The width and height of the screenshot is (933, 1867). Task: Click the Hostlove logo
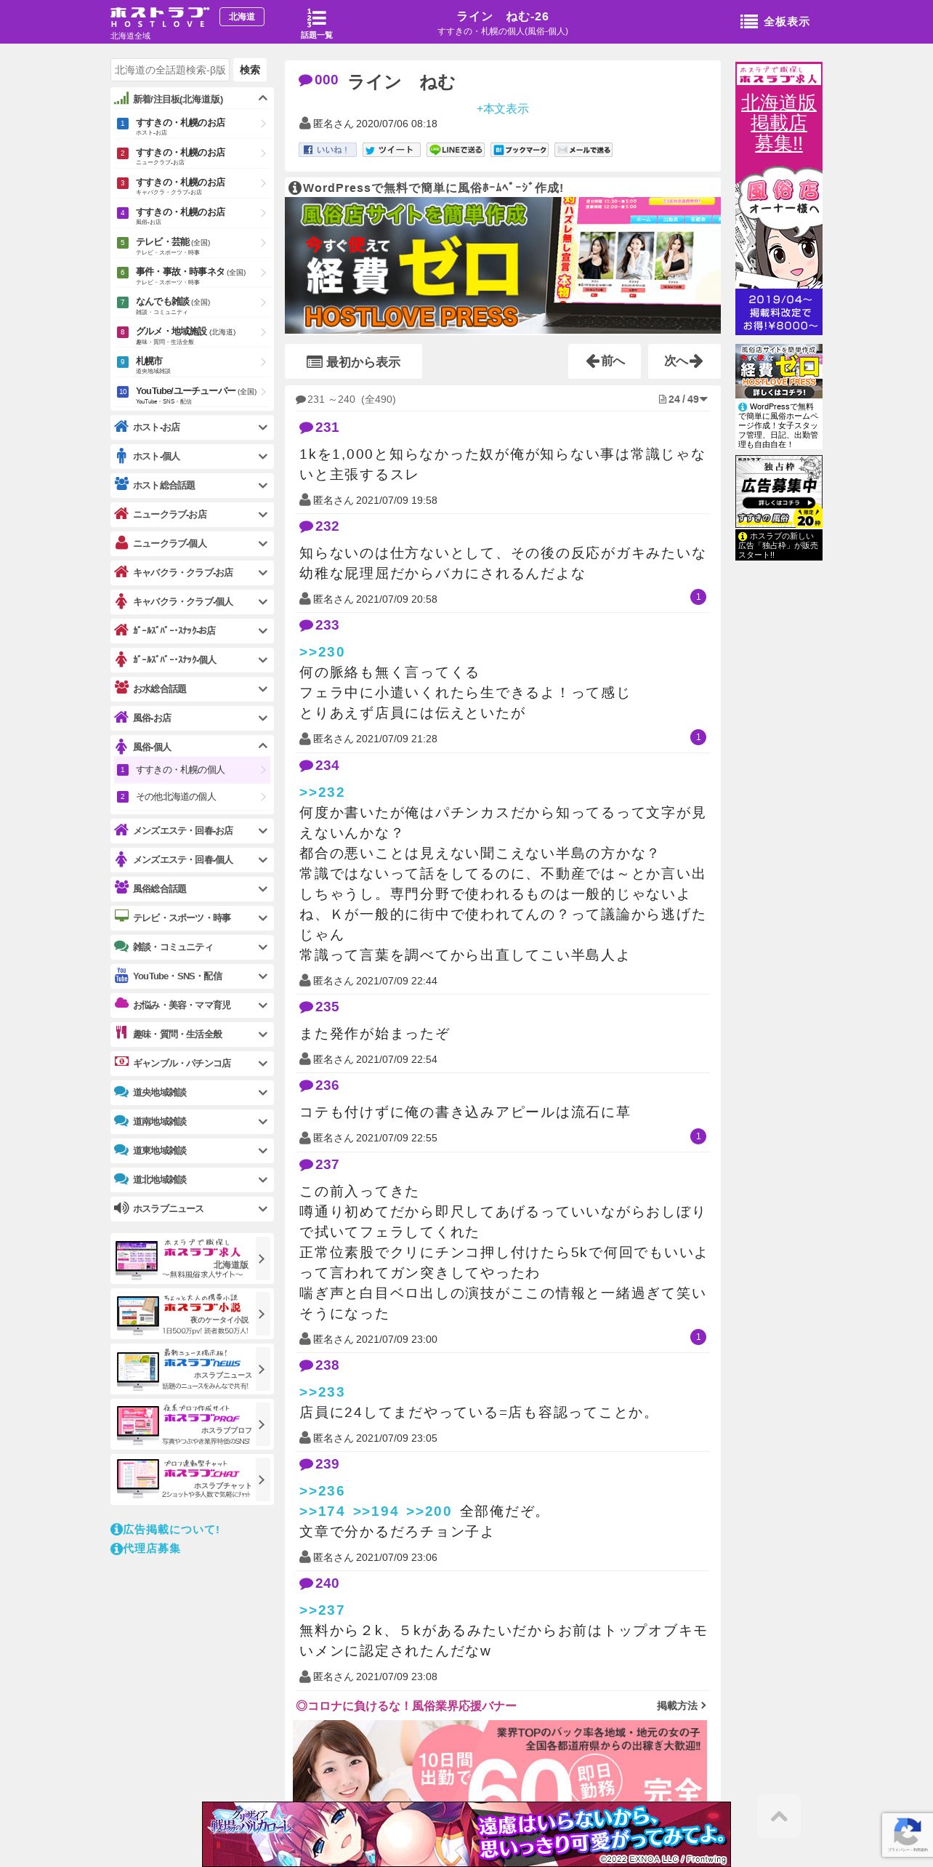(x=159, y=17)
